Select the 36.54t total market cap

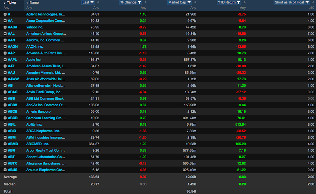point(191,191)
